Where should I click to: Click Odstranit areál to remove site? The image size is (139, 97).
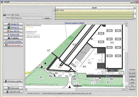coord(13,92)
